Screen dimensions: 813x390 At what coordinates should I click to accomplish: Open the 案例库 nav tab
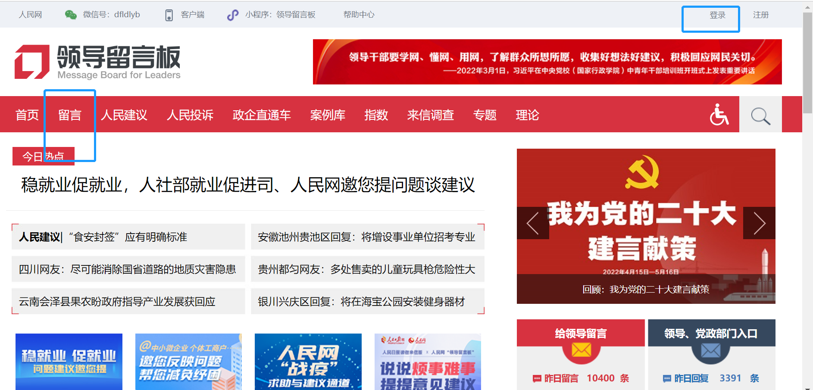(328, 115)
